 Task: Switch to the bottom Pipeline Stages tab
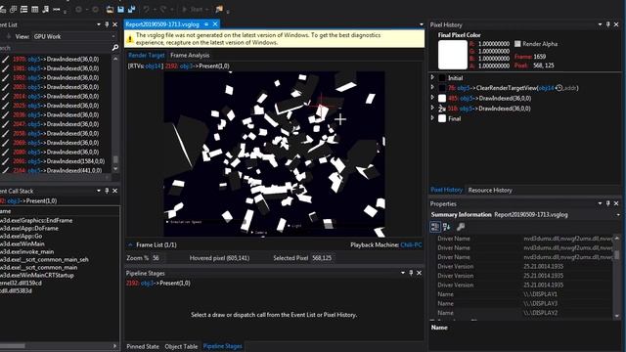point(222,346)
